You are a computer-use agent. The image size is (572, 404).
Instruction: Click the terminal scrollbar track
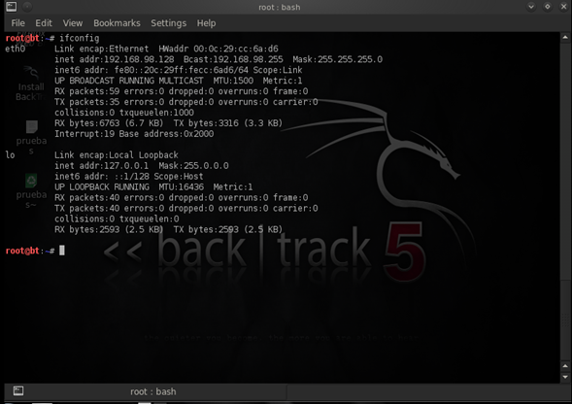point(565,201)
